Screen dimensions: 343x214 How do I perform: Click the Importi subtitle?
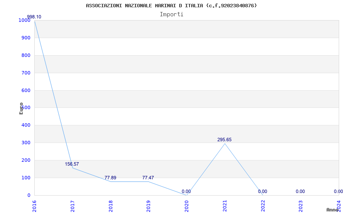point(171,15)
